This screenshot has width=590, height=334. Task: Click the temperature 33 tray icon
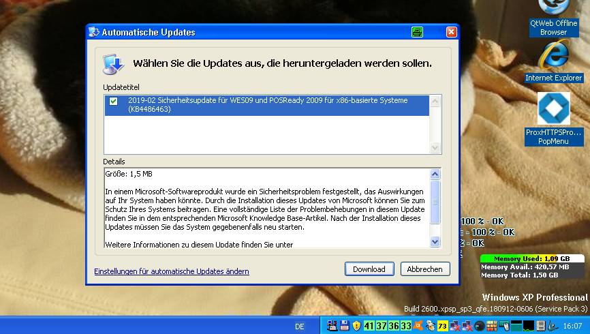click(x=406, y=326)
